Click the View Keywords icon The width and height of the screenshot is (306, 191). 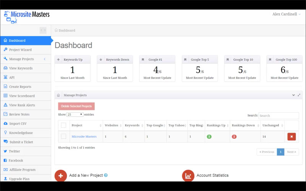5,68
